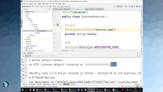This screenshot has width=163, height=92.
Task: Switch to the project-defaults.yml editor tab
Action: coord(90,9)
